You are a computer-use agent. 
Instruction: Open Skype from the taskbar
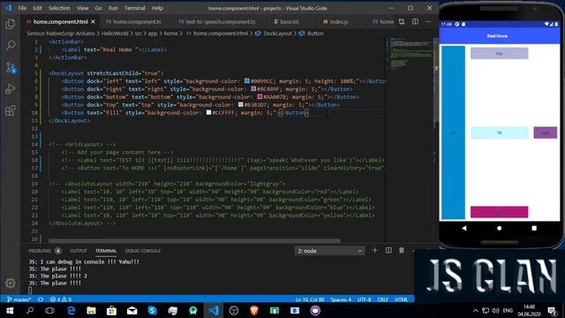[153, 310]
